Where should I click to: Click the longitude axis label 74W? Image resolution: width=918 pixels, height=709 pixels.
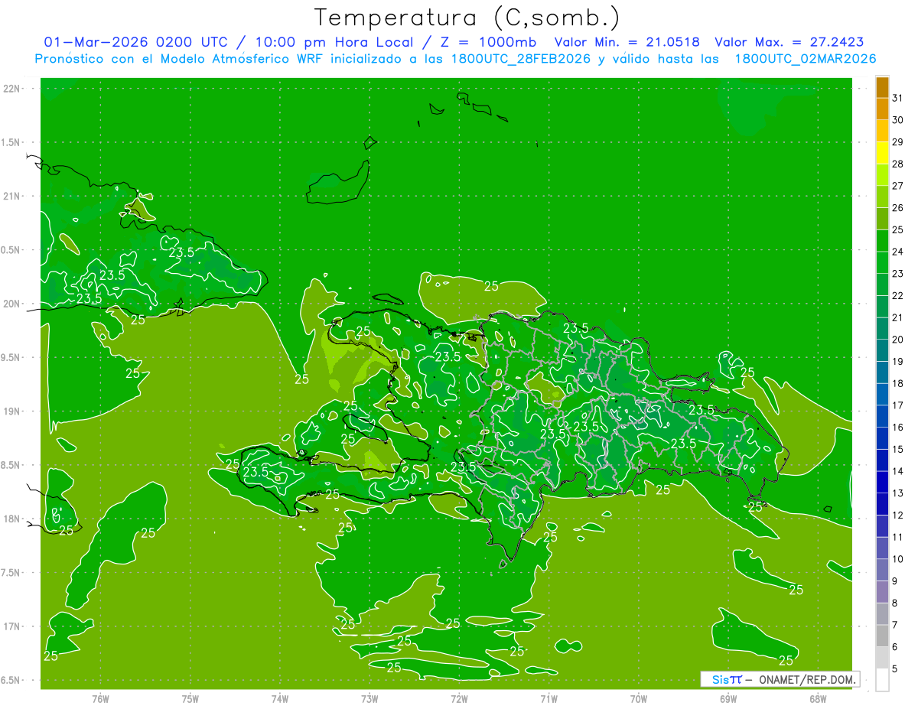[280, 699]
